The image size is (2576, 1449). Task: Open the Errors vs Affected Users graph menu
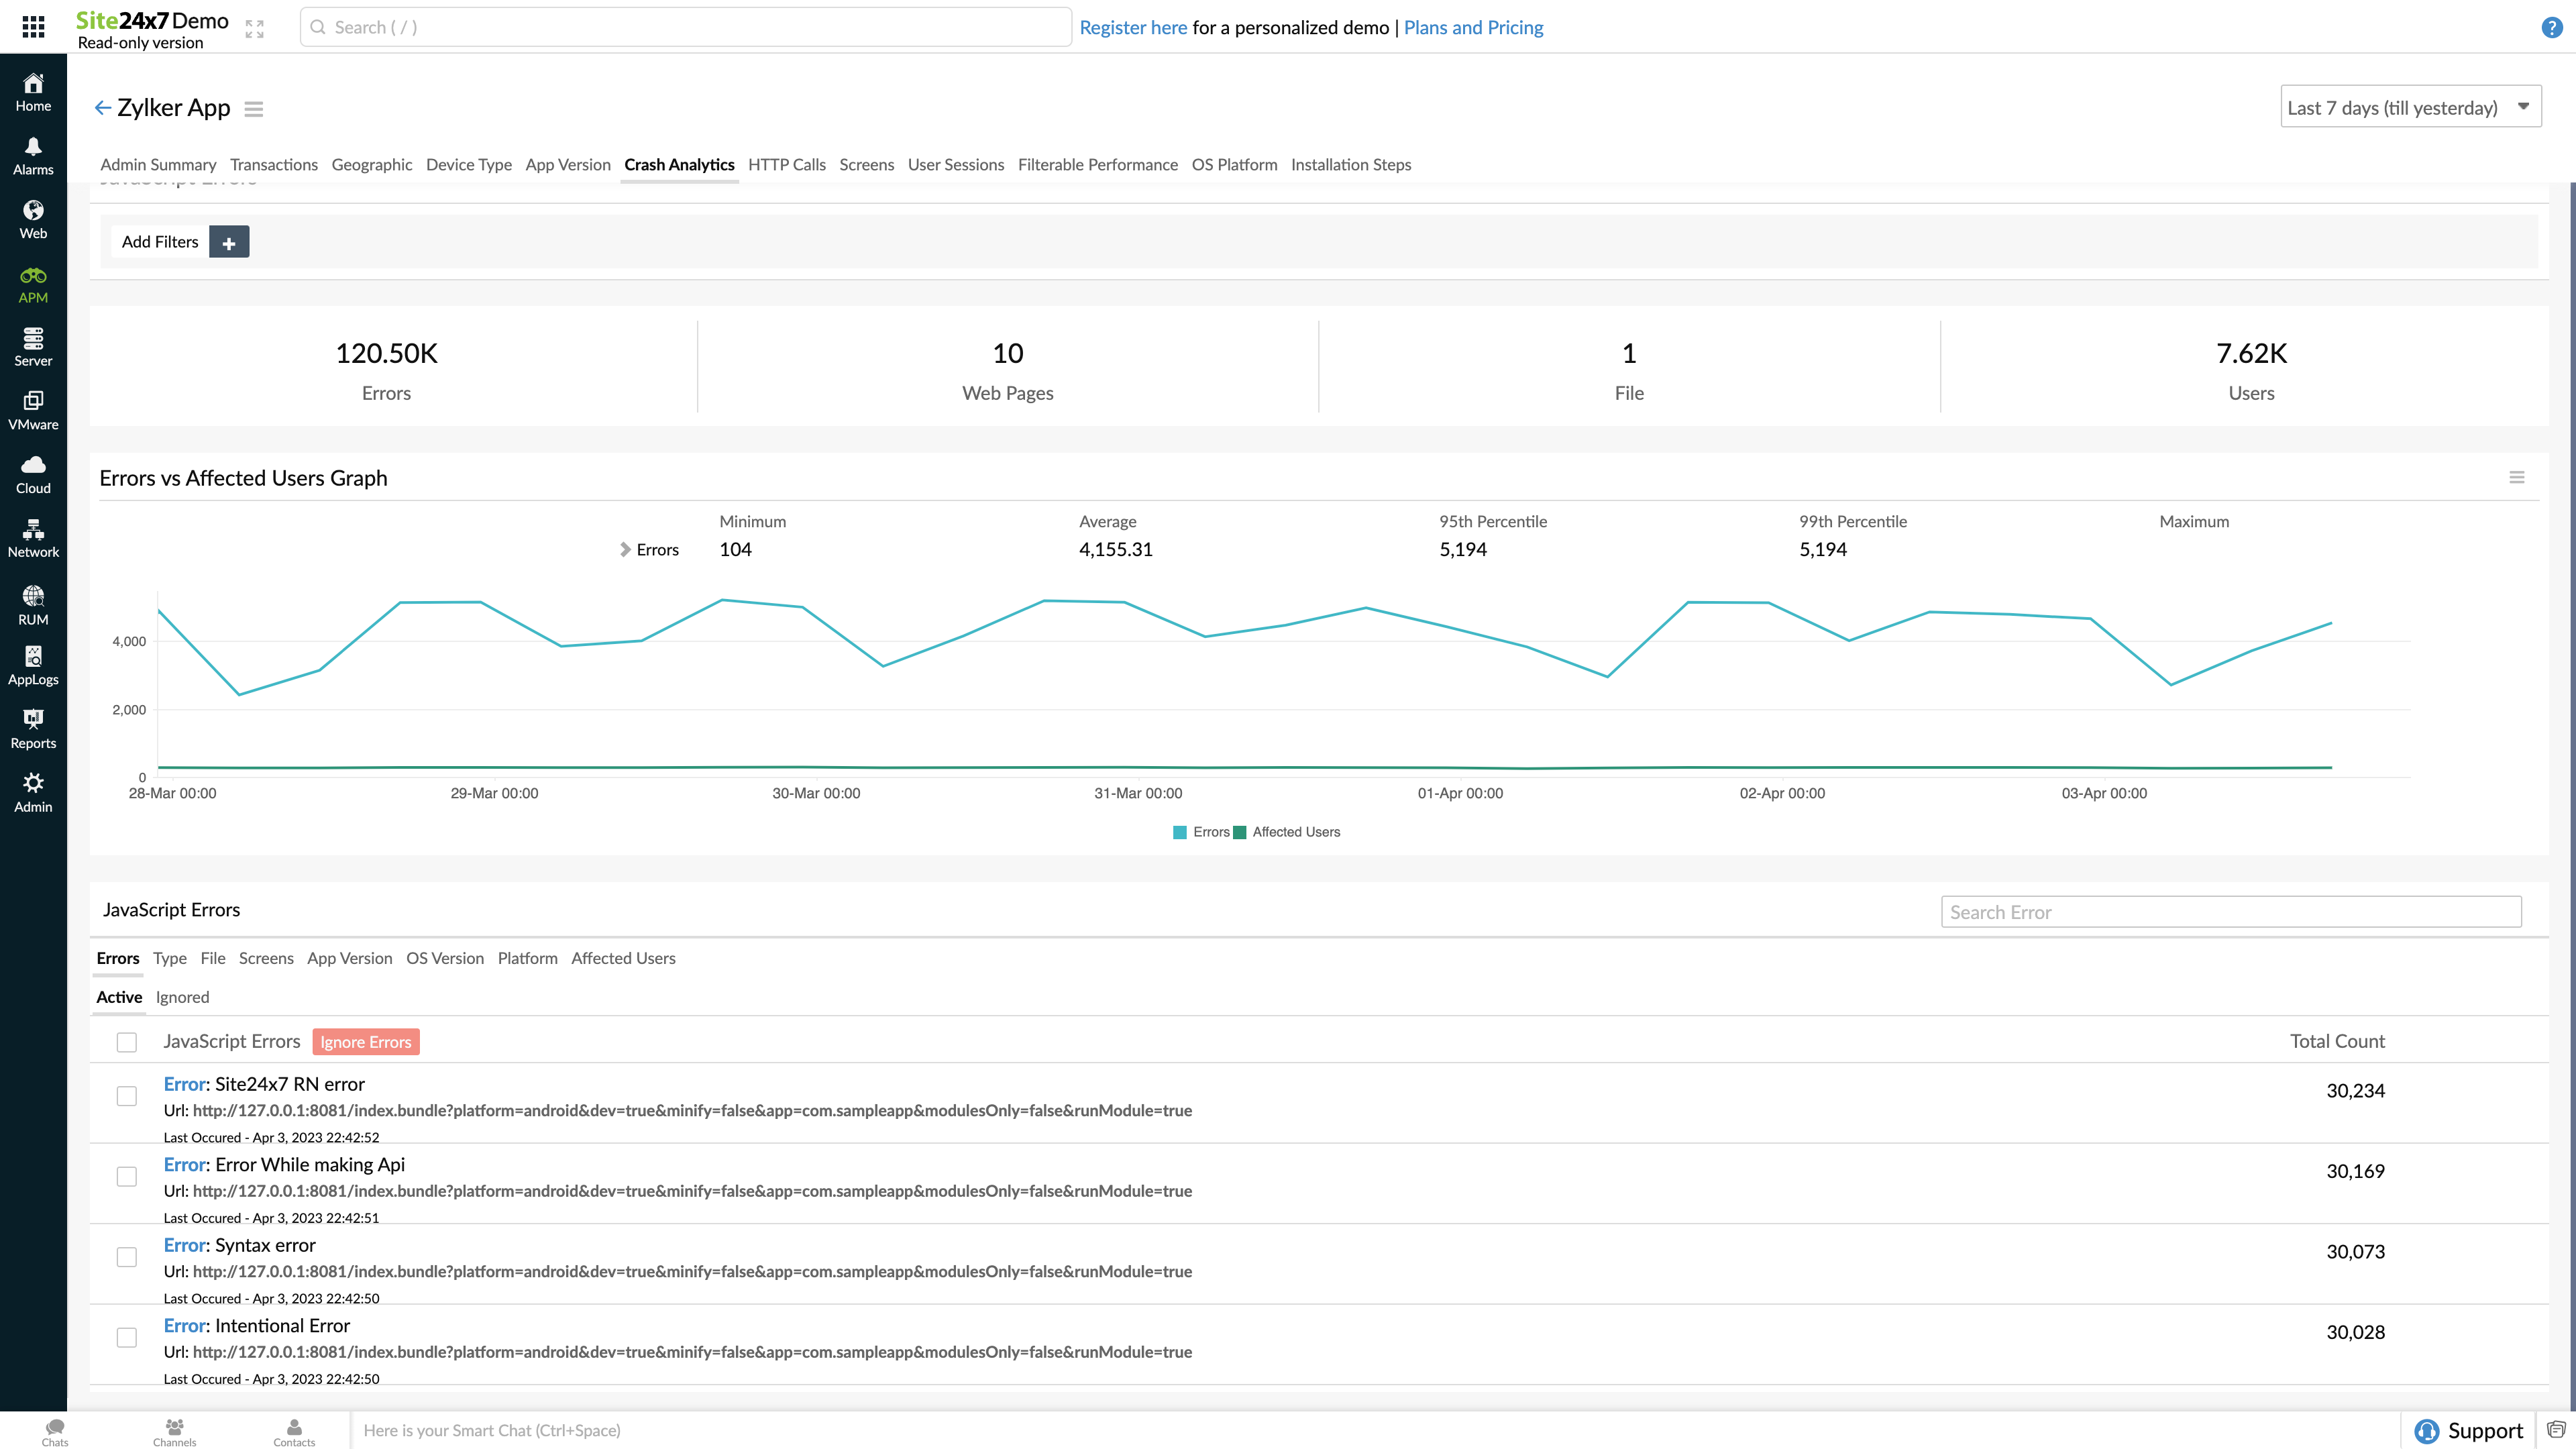(x=2517, y=477)
